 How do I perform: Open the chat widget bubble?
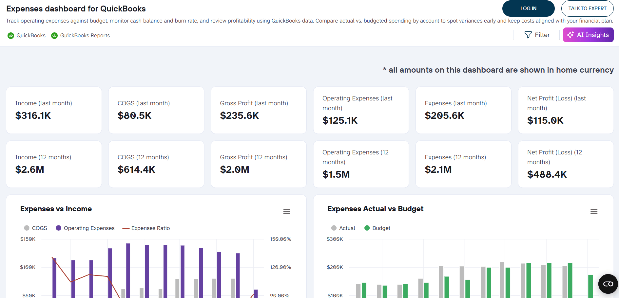(608, 284)
